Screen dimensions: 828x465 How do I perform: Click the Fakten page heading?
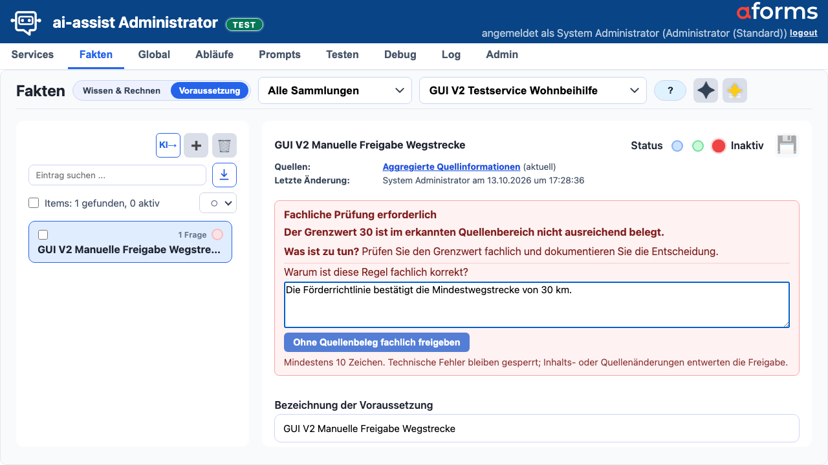41,91
